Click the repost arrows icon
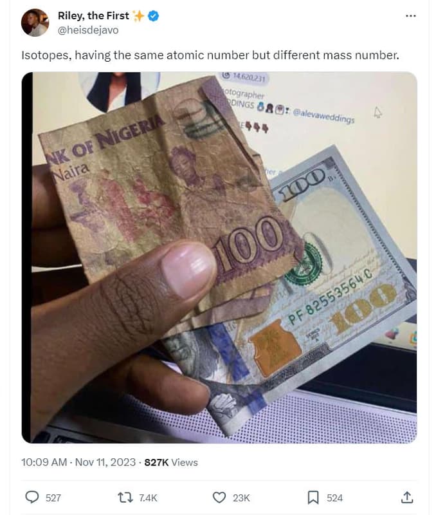 point(125,498)
